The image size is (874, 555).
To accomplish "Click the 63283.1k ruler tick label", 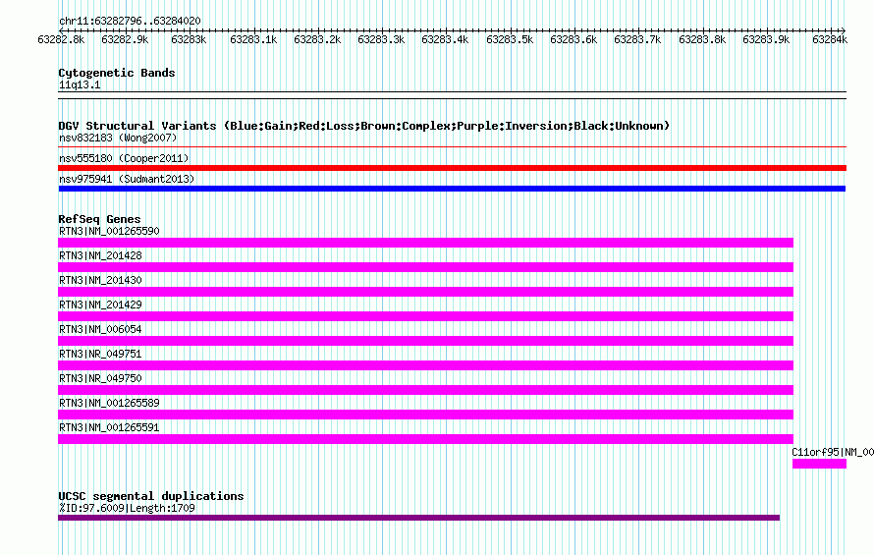I will point(253,39).
